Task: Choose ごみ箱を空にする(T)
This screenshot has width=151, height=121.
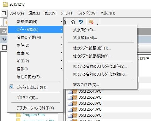Action: 36,87
